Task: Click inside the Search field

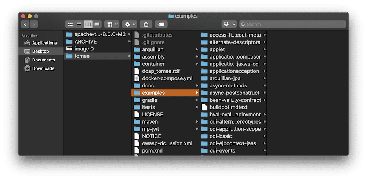Action: point(292,24)
